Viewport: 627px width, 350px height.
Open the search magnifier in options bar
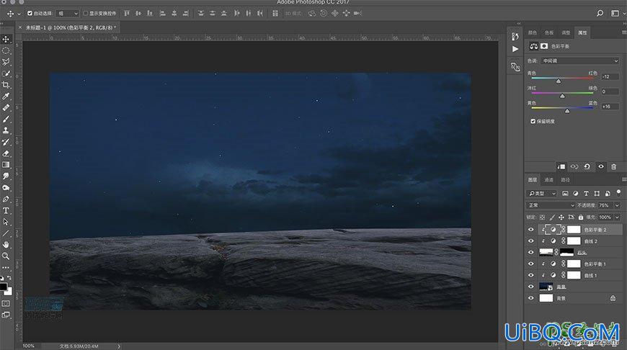(x=600, y=13)
